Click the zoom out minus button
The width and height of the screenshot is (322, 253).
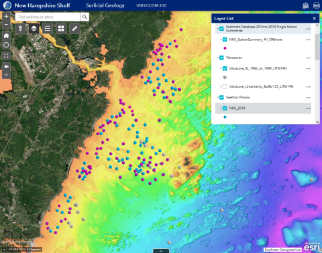pos(6,25)
